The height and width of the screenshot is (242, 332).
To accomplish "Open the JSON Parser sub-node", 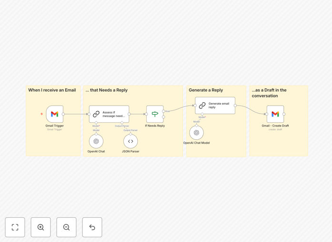I will click(131, 141).
